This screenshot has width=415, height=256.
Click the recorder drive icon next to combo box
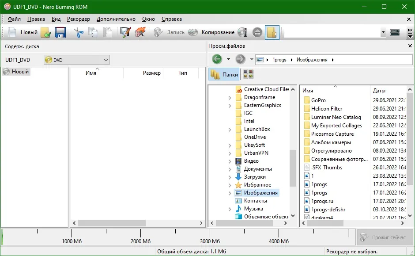pyautogui.click(x=395, y=32)
